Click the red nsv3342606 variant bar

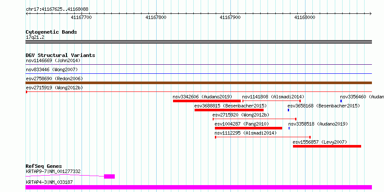[207, 101]
